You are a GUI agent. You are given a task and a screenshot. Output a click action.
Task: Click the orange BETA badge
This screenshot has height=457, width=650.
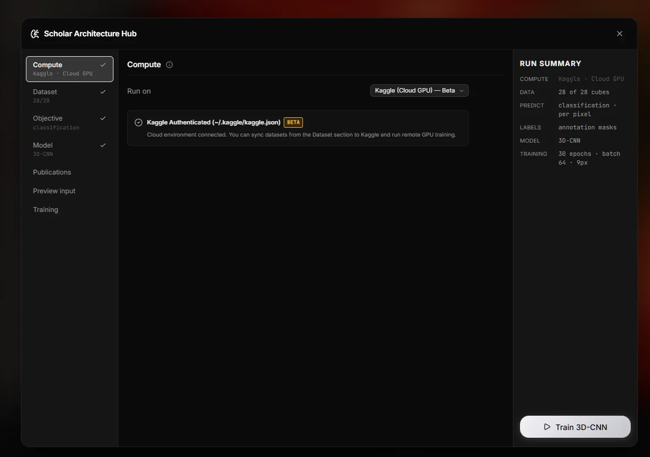pos(293,123)
